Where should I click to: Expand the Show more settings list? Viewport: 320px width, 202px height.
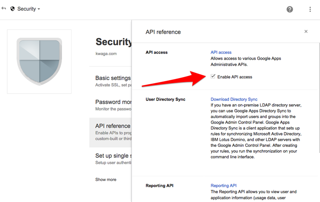point(106,180)
